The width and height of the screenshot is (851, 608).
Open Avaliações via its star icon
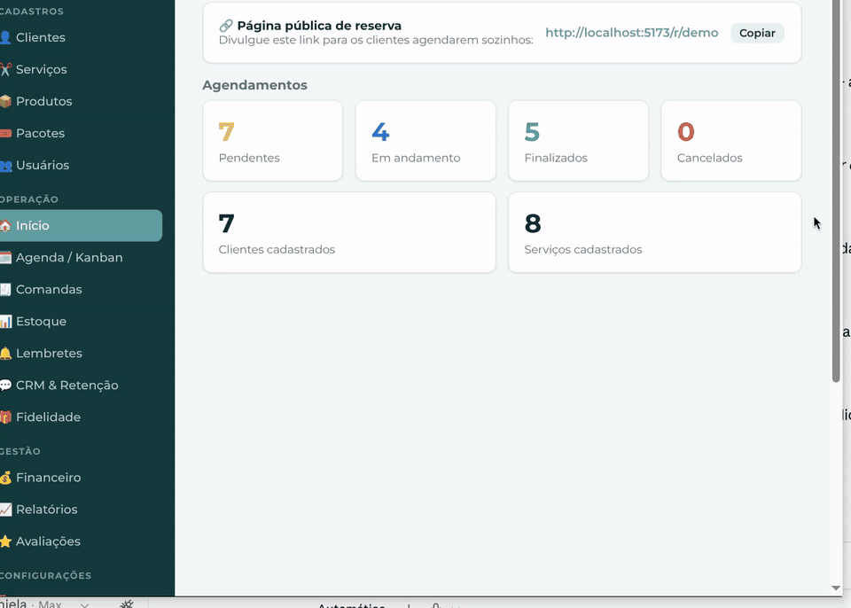tap(5, 542)
